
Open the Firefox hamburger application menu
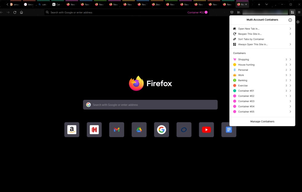[299, 12]
